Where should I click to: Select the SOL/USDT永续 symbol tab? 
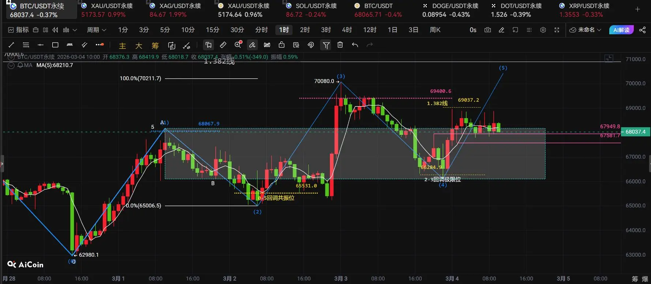pyautogui.click(x=311, y=10)
